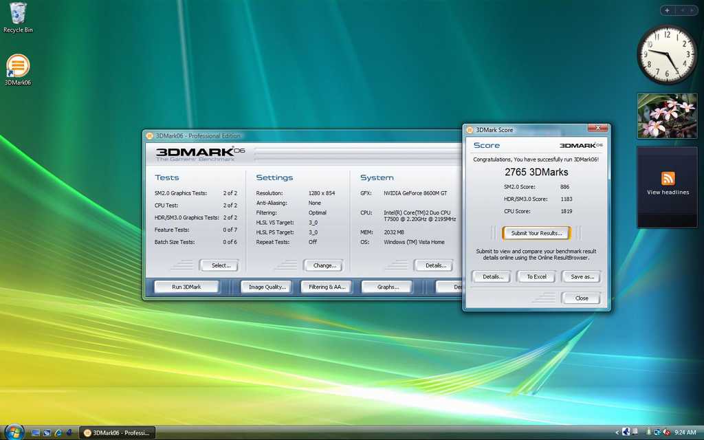
Task: Click View headlines in the feed gadget
Action: 668,192
